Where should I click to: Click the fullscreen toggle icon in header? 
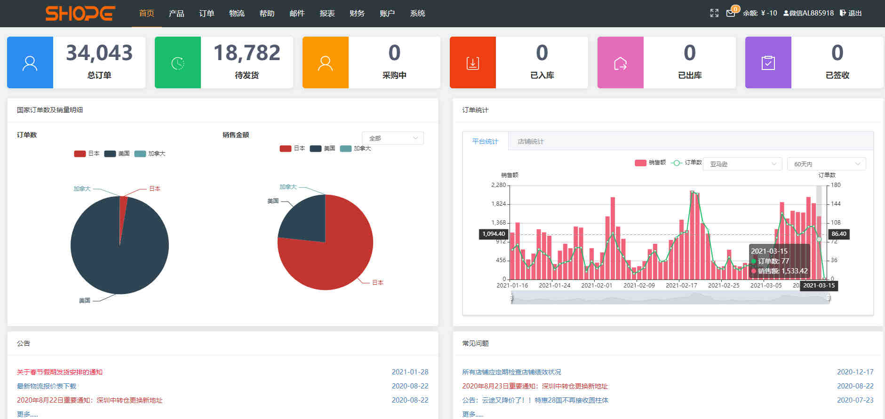(x=714, y=13)
